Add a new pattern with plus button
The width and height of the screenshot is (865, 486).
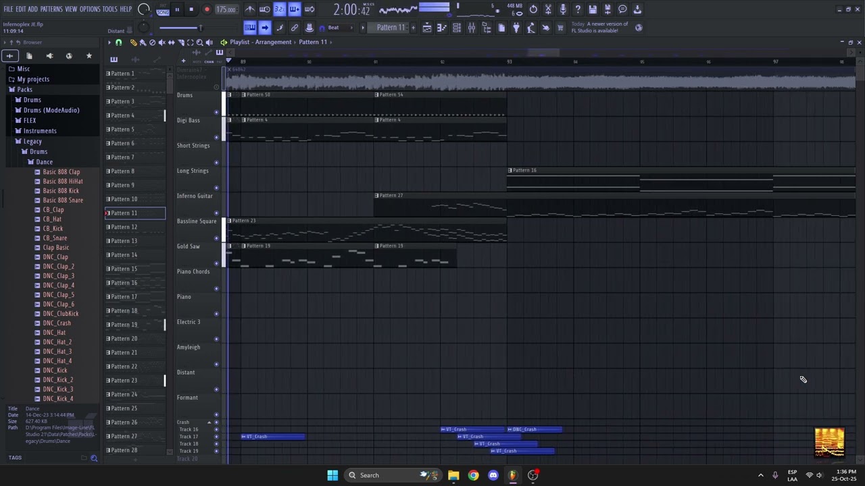pyautogui.click(x=413, y=28)
